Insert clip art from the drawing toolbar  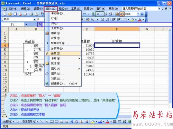coord(81,121)
